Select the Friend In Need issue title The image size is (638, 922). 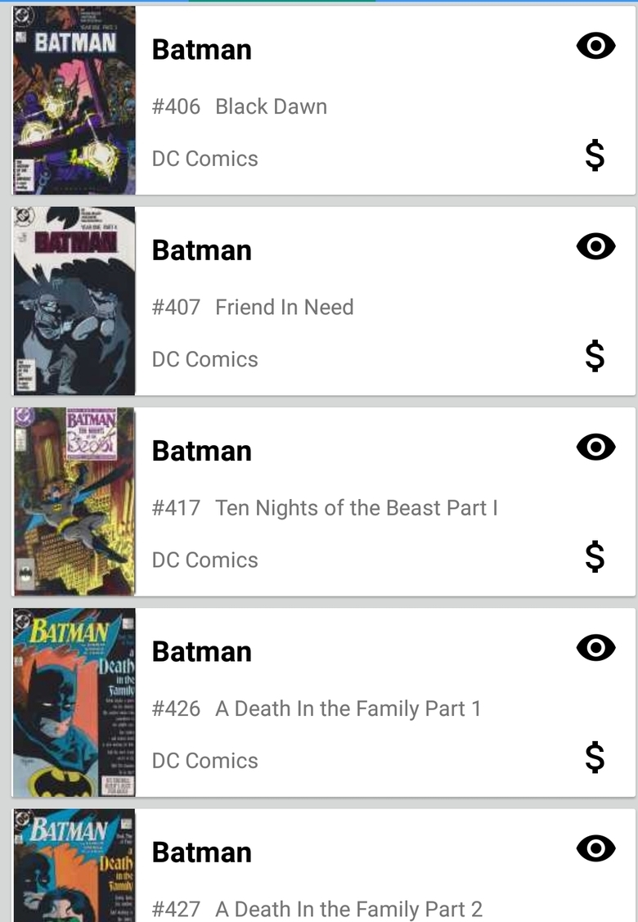[x=285, y=307]
